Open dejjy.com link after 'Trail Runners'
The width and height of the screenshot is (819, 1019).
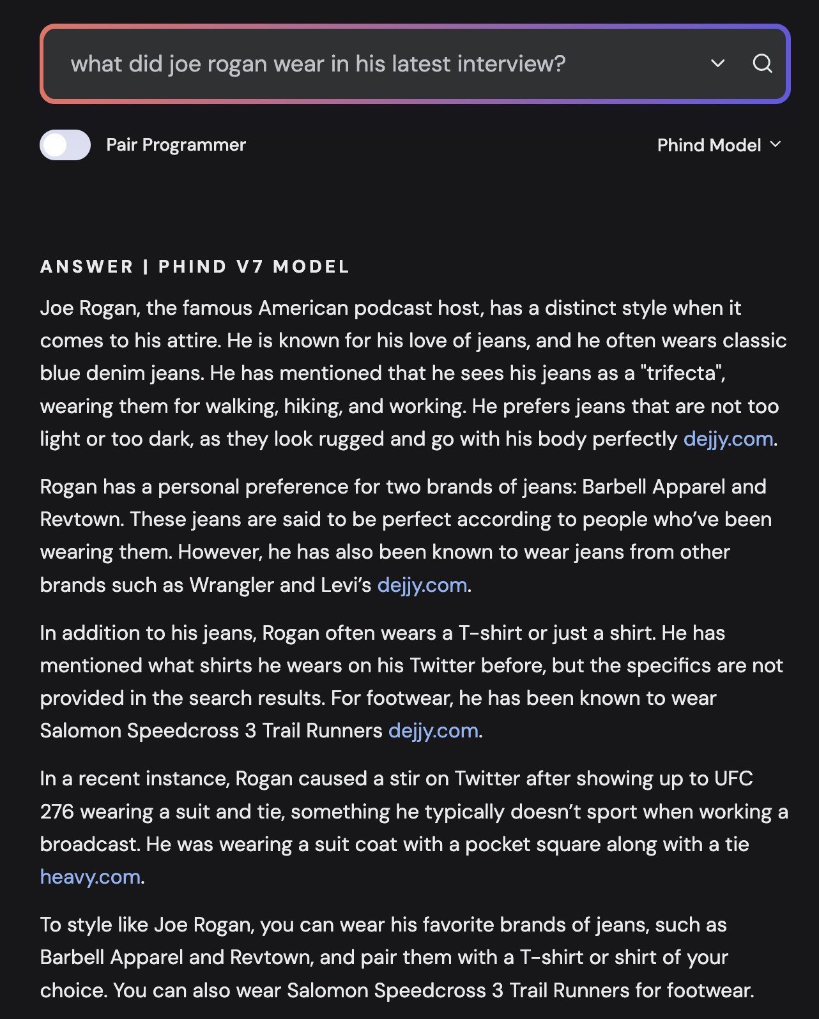click(433, 730)
